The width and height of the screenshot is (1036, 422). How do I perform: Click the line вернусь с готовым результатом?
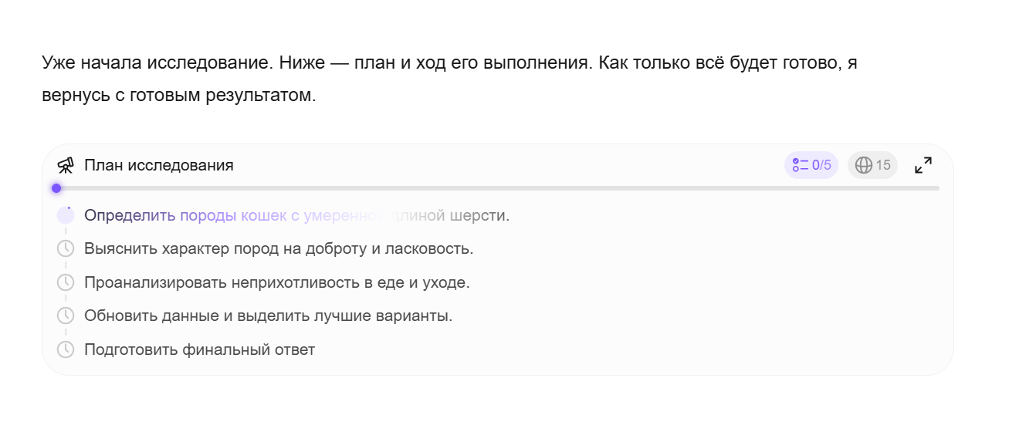tap(178, 96)
